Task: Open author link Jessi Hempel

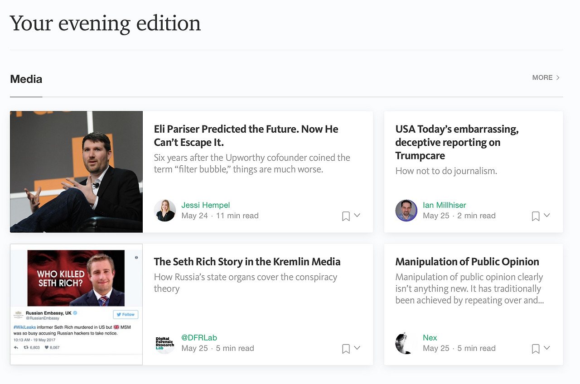Action: tap(206, 205)
